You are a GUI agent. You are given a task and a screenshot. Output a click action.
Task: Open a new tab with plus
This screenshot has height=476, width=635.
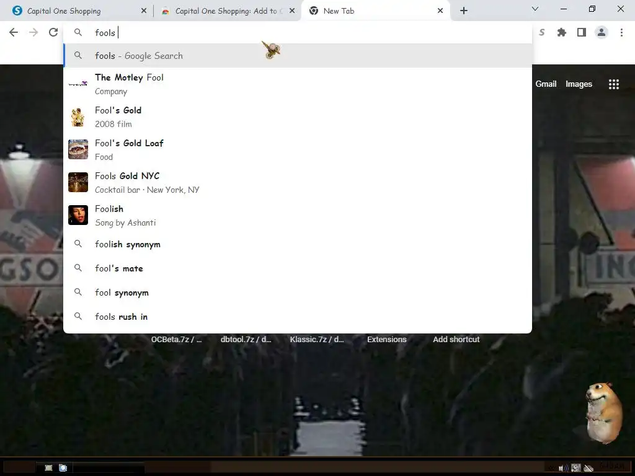464,11
